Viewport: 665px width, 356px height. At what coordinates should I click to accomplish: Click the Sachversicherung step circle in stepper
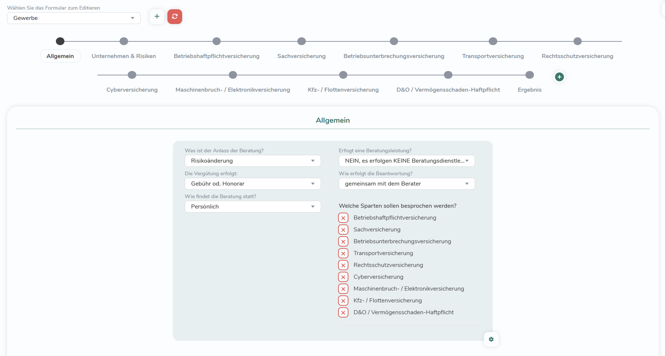pyautogui.click(x=301, y=41)
